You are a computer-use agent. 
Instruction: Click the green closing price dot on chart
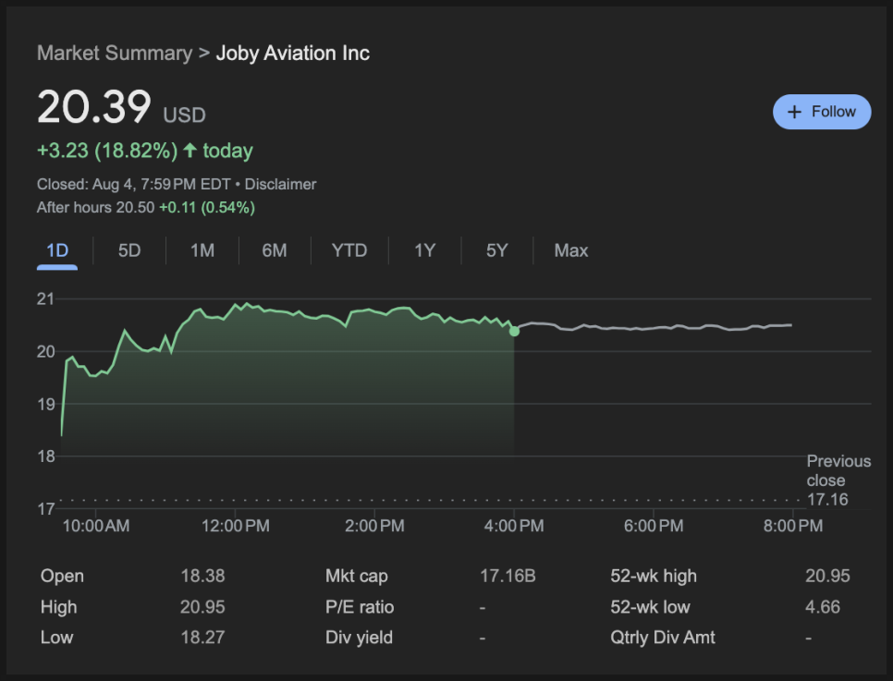pos(514,331)
